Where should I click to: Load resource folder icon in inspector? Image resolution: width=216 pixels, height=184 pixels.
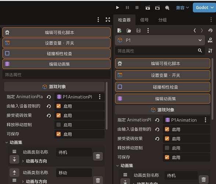(x=129, y=31)
